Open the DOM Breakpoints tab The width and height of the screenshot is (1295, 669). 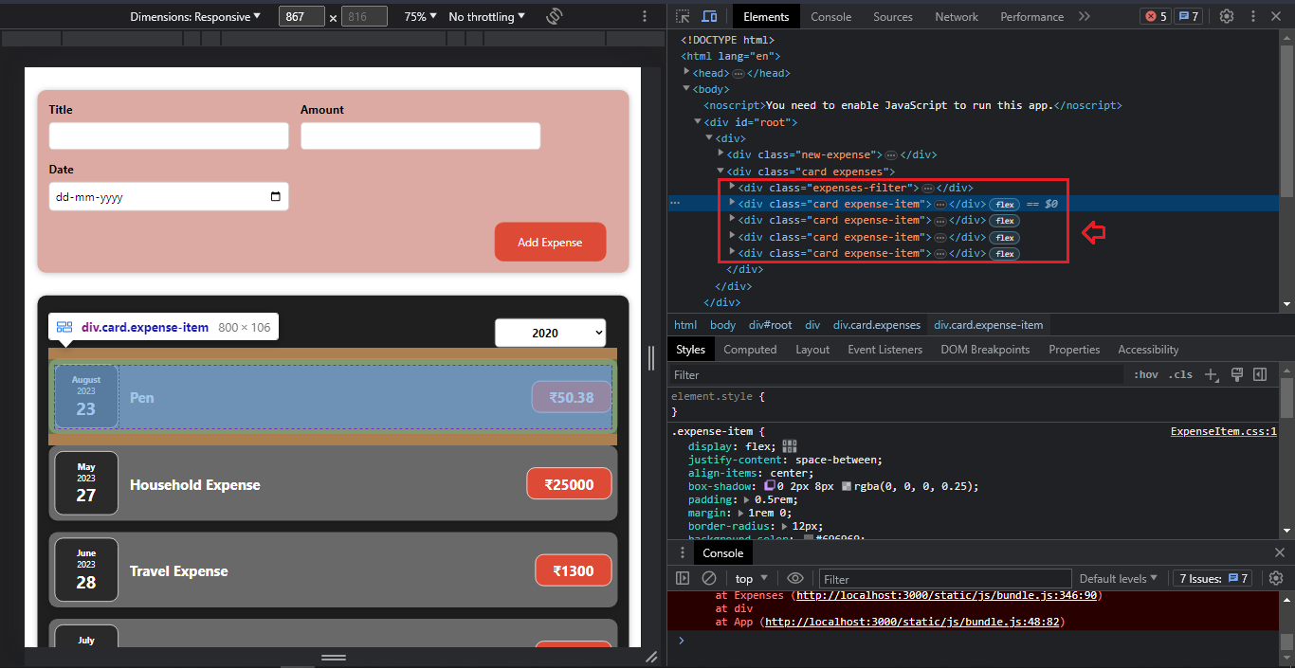coord(985,350)
